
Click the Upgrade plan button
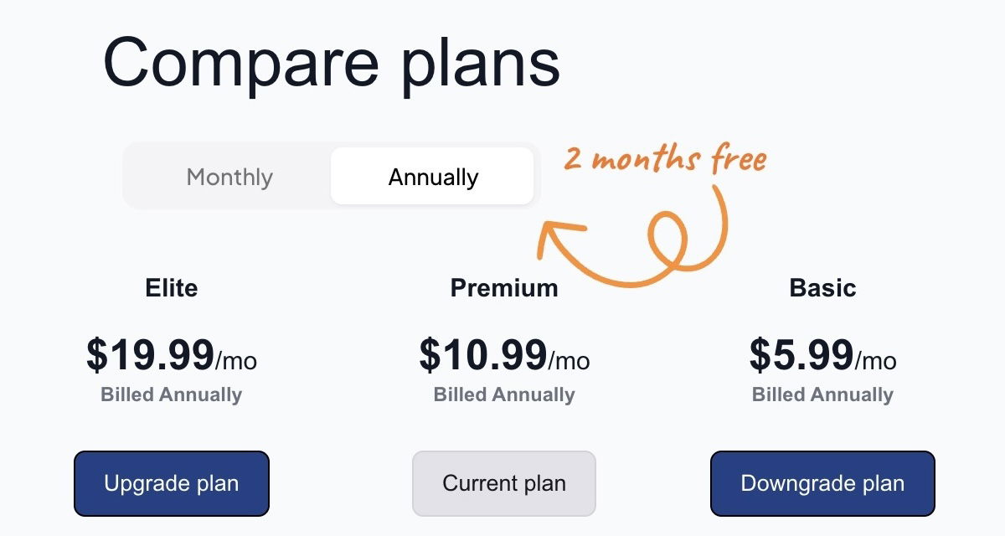click(172, 484)
